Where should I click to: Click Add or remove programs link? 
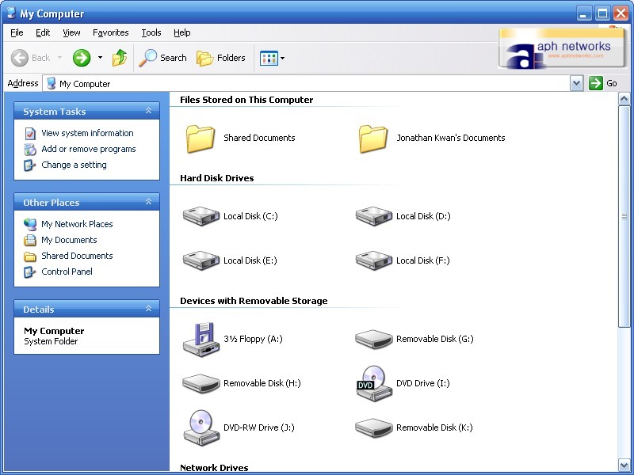88,149
